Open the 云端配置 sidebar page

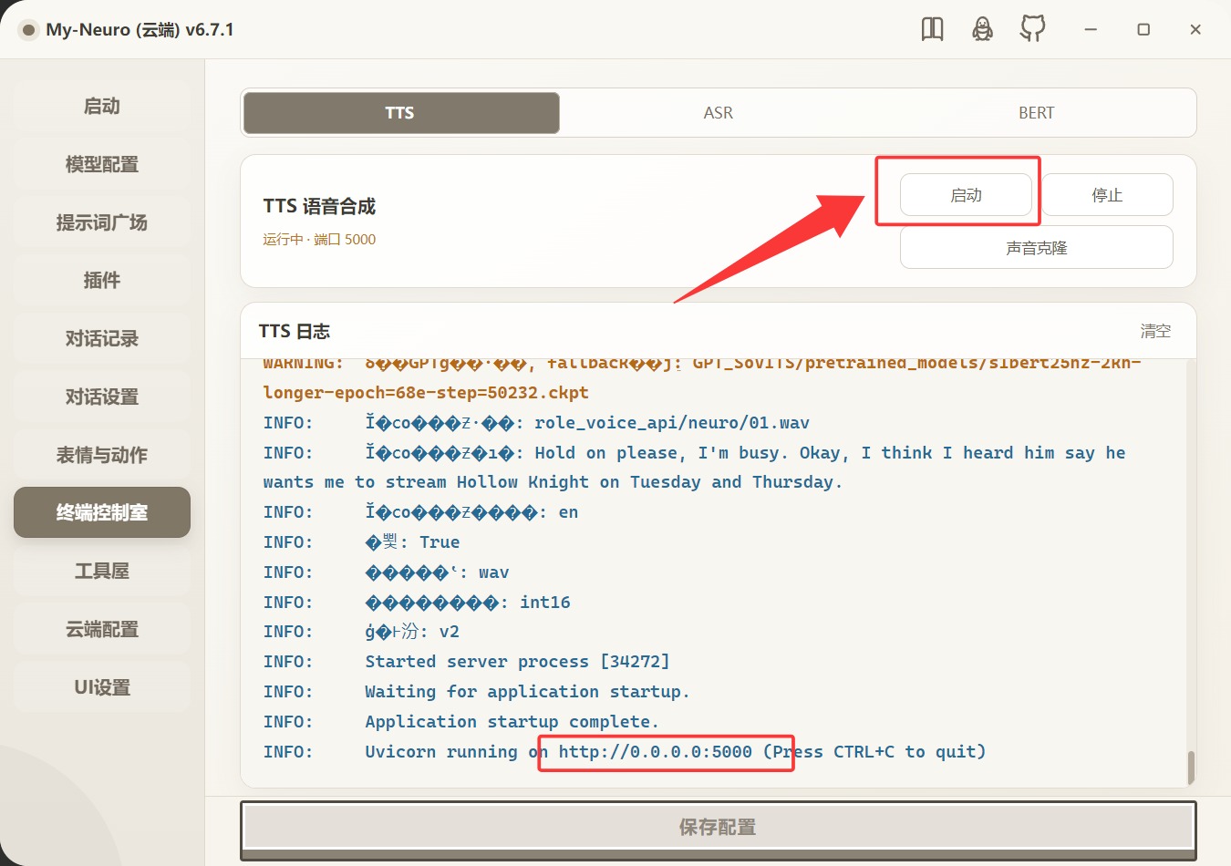click(x=102, y=630)
